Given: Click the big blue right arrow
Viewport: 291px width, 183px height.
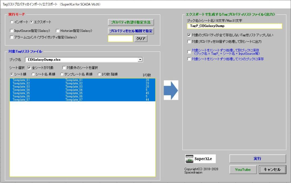Looking at the screenshot, I should [171, 90].
